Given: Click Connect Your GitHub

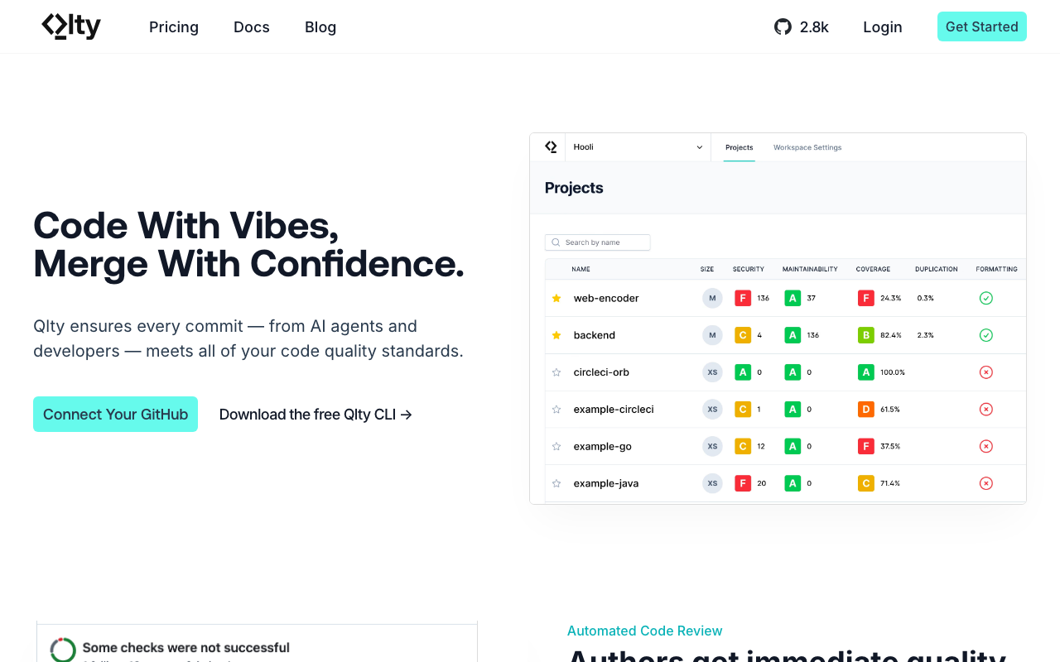Looking at the screenshot, I should (115, 414).
